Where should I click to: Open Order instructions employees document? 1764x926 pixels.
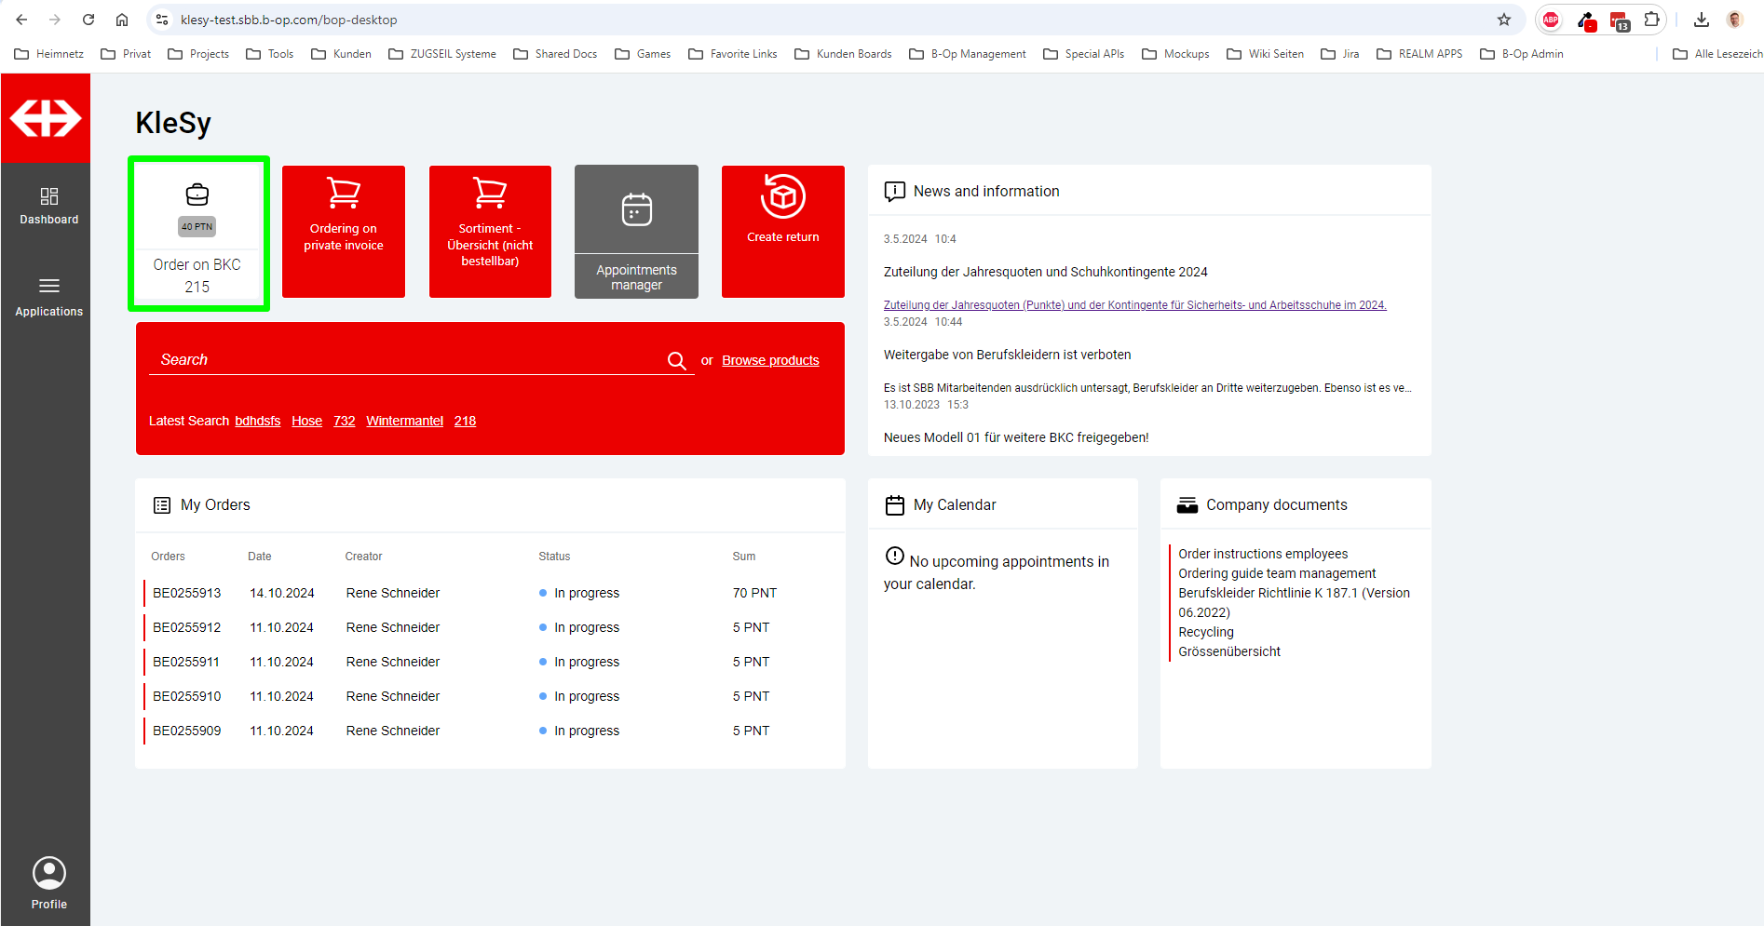pyautogui.click(x=1263, y=554)
